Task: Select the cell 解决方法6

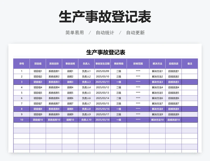Action: 157,98
